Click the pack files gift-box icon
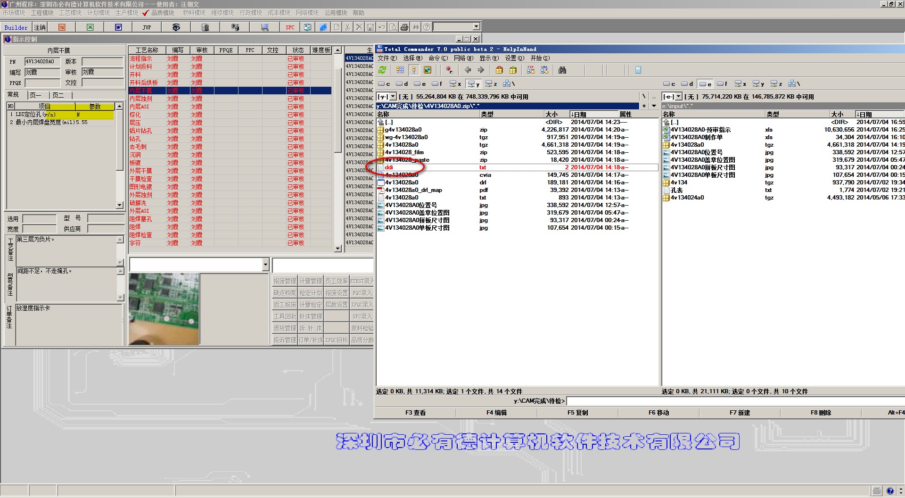Screen dimensions: 905x498 (499, 70)
